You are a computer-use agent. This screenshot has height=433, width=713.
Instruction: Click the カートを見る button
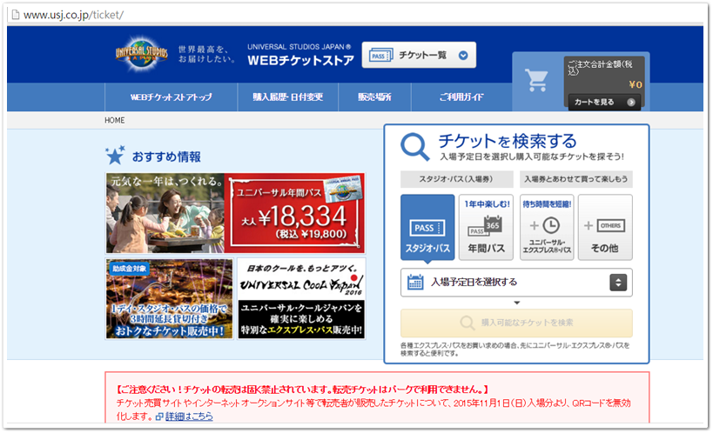[x=604, y=103]
